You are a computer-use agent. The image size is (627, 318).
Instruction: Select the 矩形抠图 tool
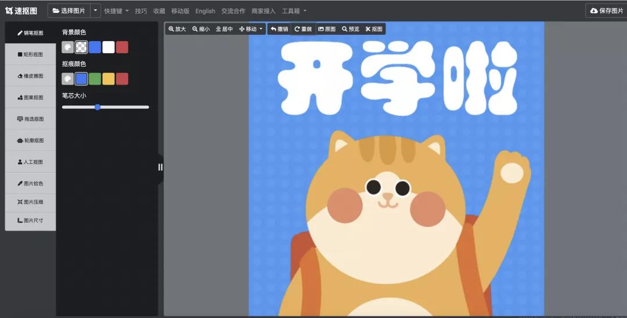[x=30, y=54]
